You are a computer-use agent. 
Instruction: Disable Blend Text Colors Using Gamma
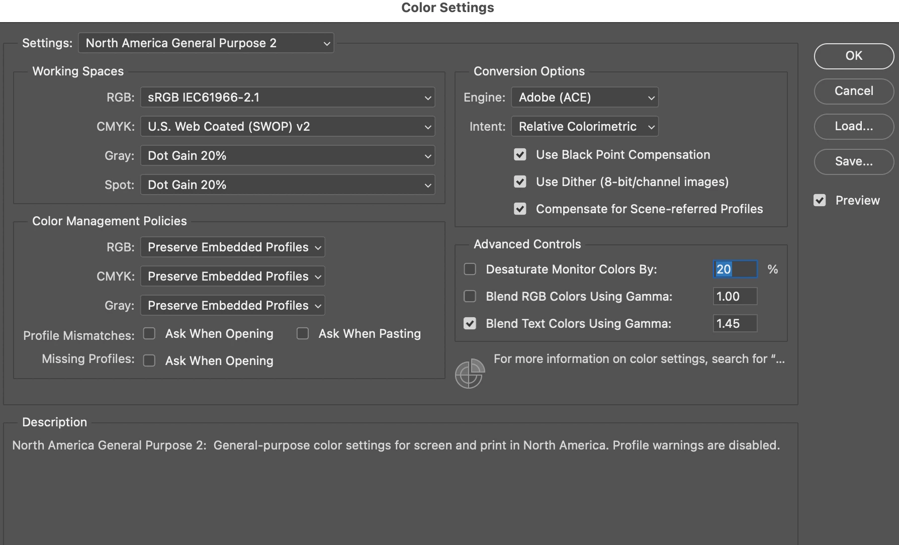[470, 324]
